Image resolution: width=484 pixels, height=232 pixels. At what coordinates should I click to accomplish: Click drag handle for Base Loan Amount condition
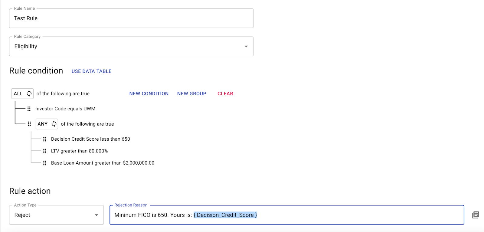[45, 163]
